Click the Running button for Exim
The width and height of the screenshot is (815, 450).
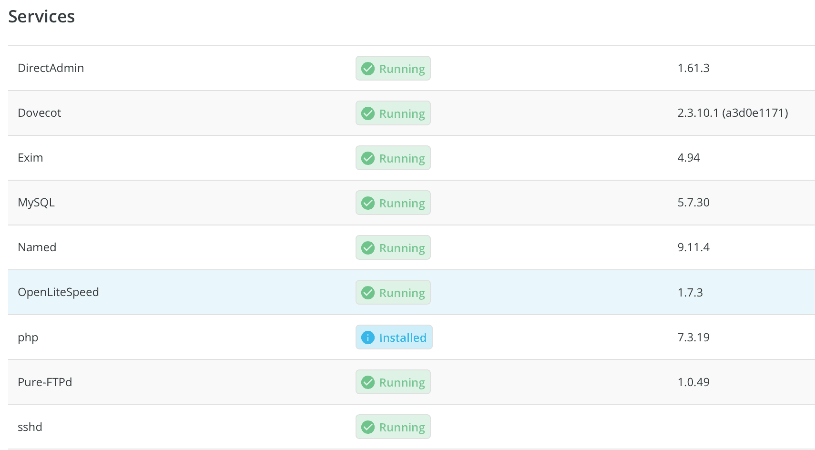click(393, 158)
